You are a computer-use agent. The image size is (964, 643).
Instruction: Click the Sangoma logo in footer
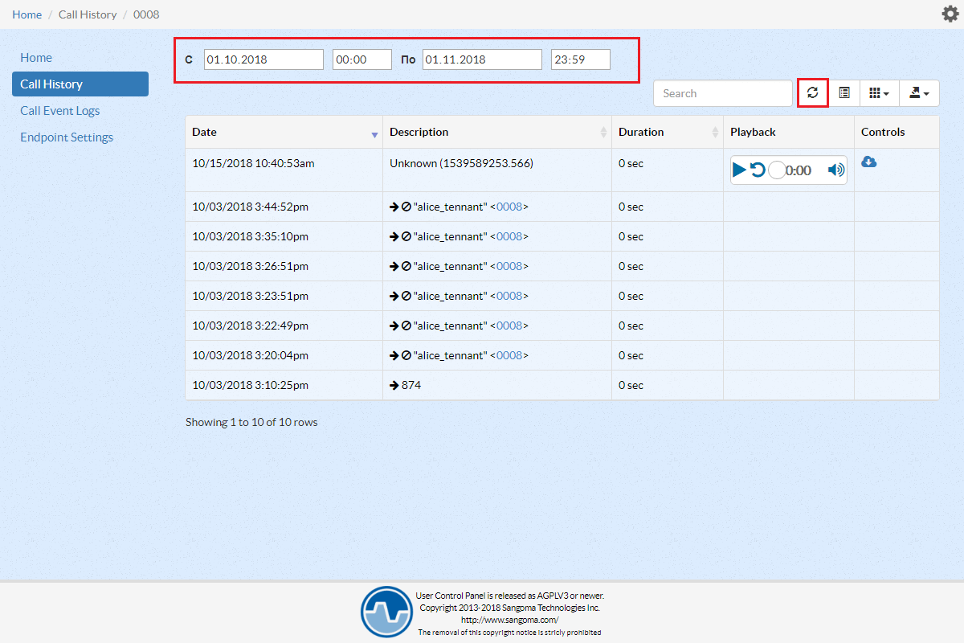point(386,612)
